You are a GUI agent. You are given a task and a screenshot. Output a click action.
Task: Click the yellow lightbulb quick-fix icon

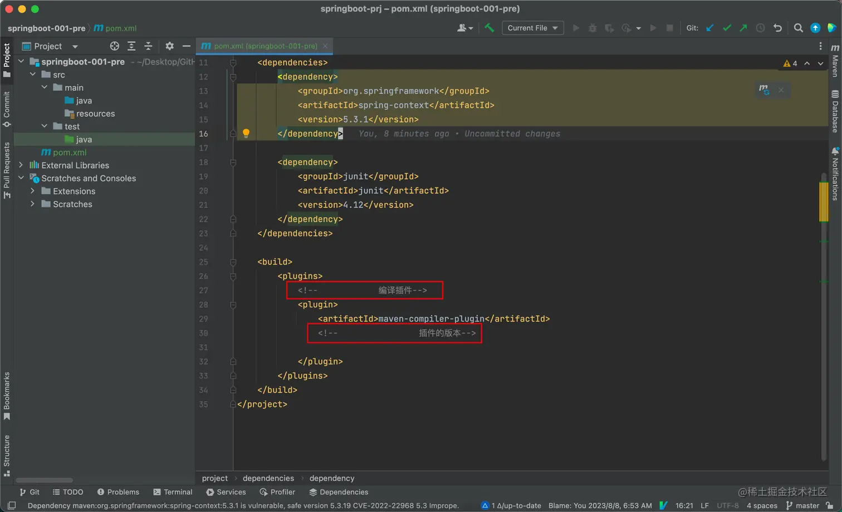pyautogui.click(x=246, y=134)
